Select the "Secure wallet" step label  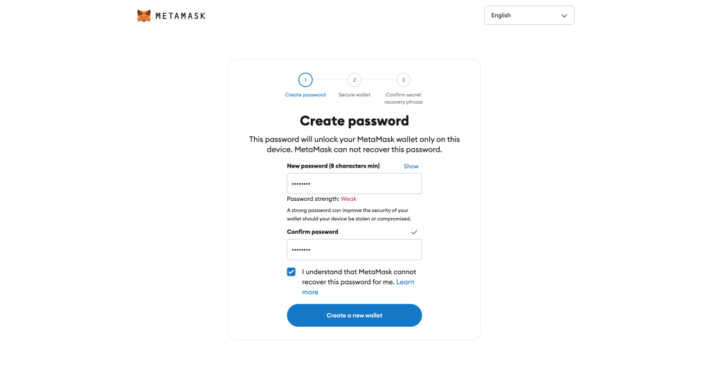click(x=354, y=95)
